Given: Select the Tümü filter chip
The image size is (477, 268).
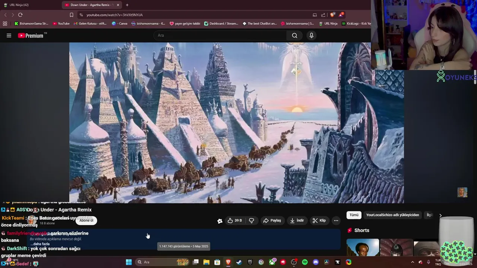Looking at the screenshot, I should pos(354,215).
